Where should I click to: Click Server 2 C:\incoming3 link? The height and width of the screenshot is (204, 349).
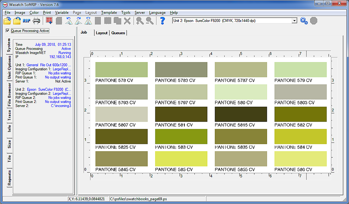[x=61, y=106]
